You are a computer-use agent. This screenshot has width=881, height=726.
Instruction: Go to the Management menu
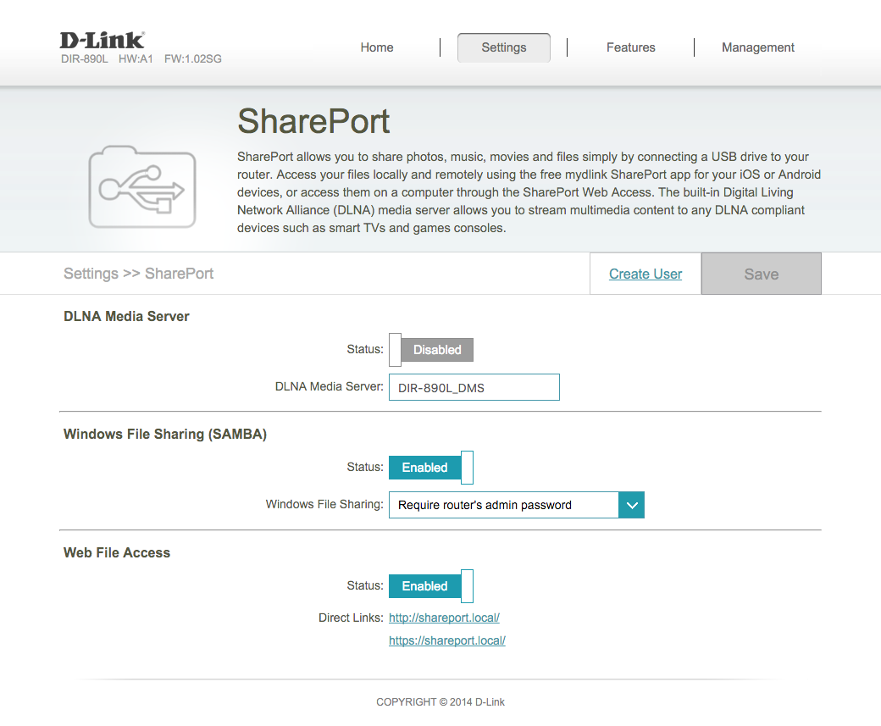click(758, 47)
